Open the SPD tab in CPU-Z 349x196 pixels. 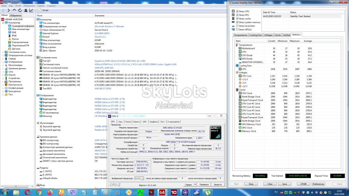point(145,122)
